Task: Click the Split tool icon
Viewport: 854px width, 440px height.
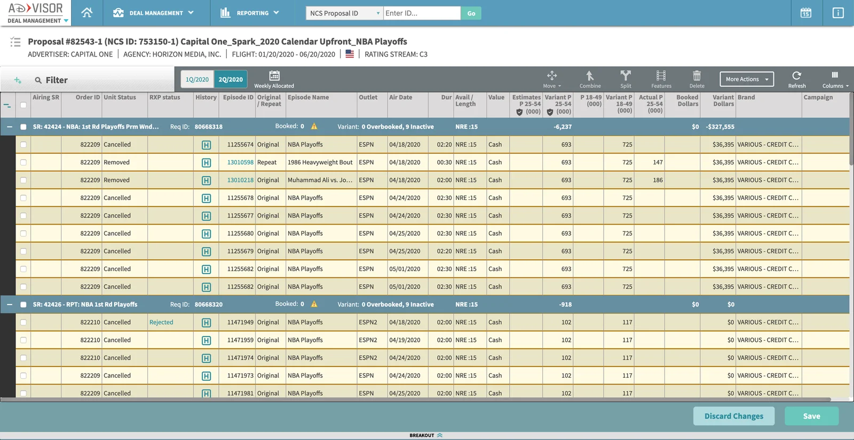Action: [626, 75]
